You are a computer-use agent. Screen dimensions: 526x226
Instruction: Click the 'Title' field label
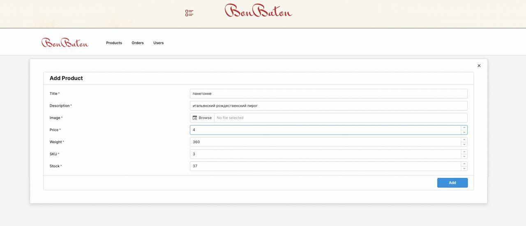pos(53,94)
